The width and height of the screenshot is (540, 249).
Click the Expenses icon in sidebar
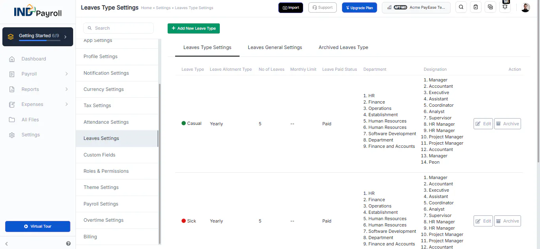tap(12, 104)
